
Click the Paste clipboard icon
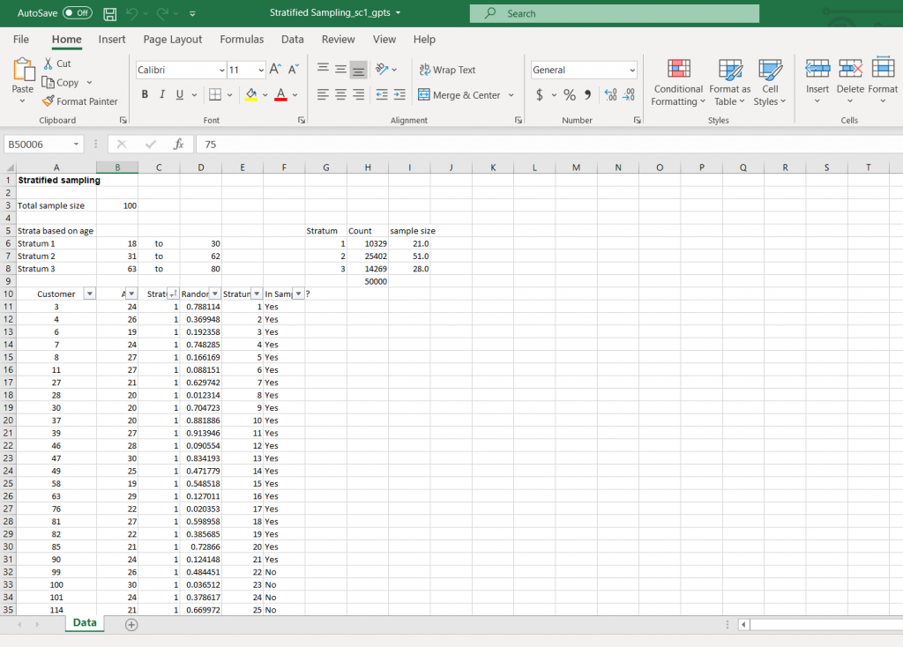coord(23,70)
